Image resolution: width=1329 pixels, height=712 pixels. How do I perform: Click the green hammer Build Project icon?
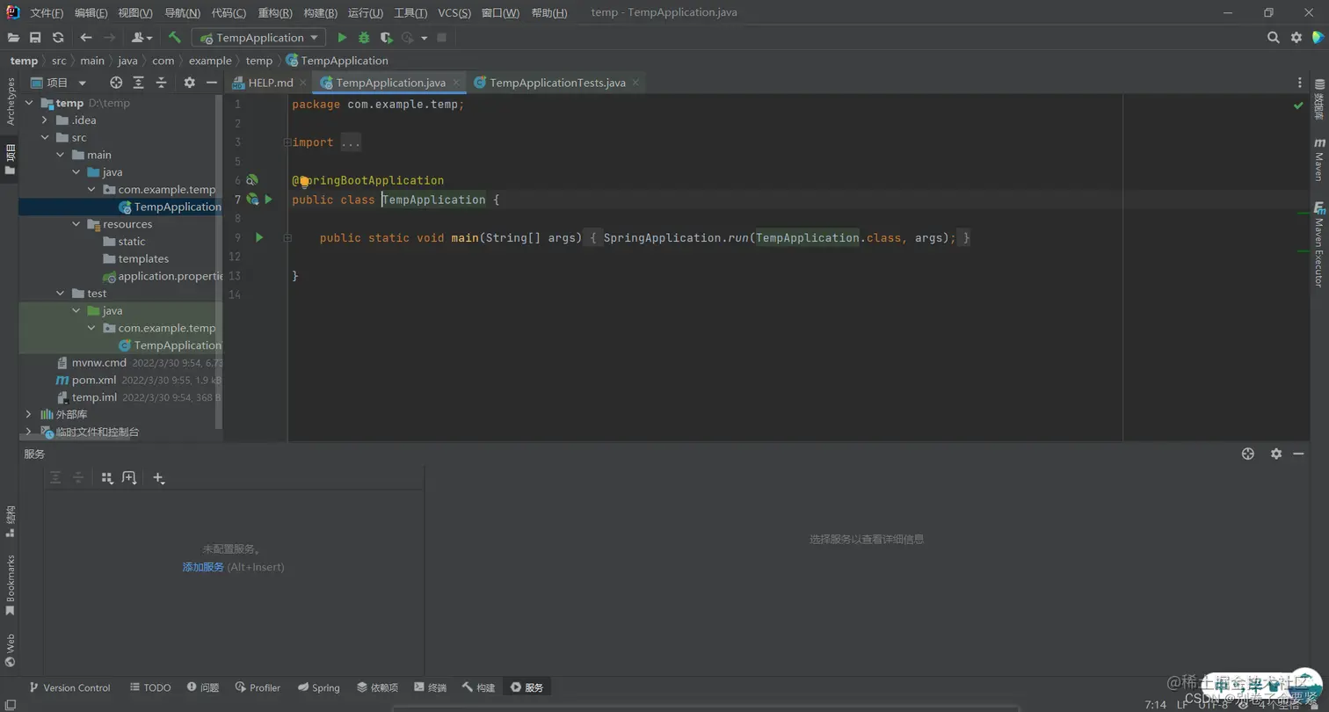pos(174,38)
